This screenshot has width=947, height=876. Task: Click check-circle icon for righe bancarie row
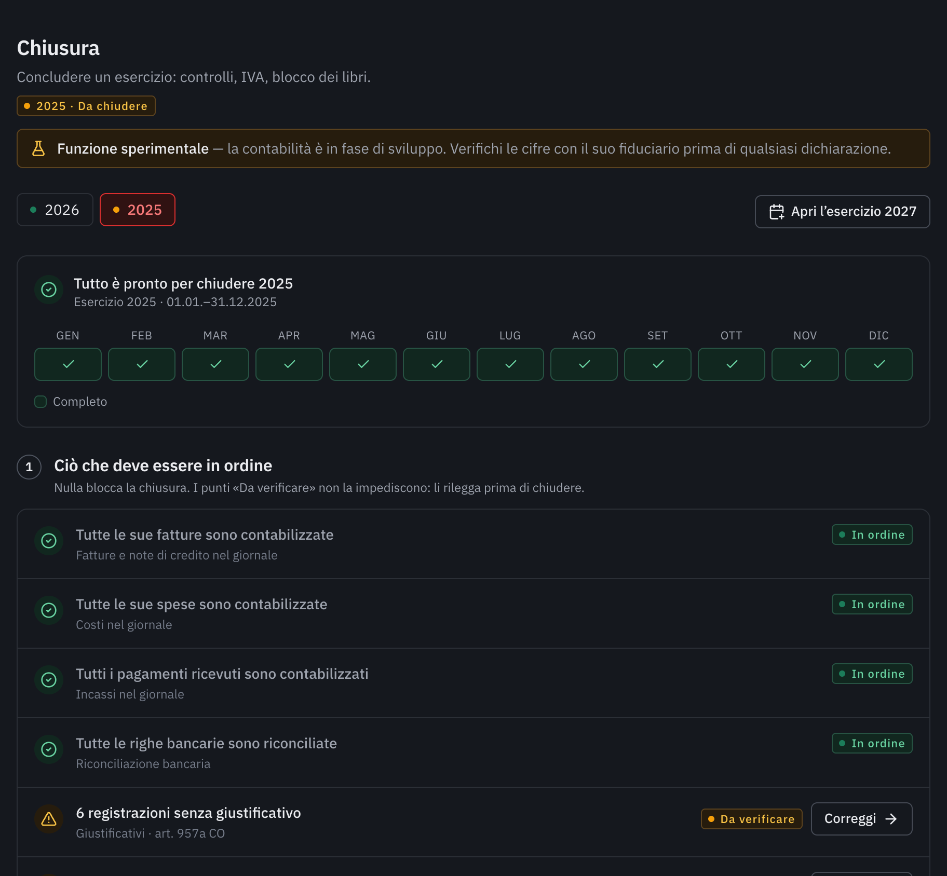coord(49,749)
